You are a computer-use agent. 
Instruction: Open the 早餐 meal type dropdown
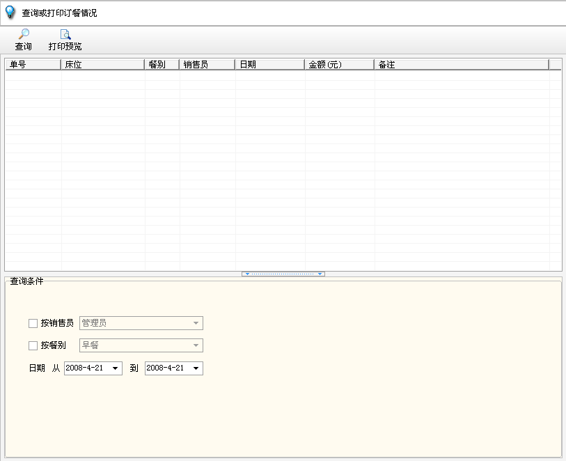click(x=196, y=345)
